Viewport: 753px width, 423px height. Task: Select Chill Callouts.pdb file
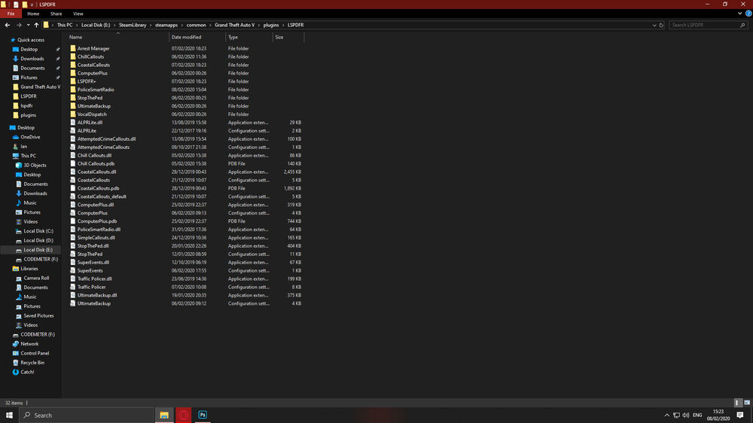point(96,164)
